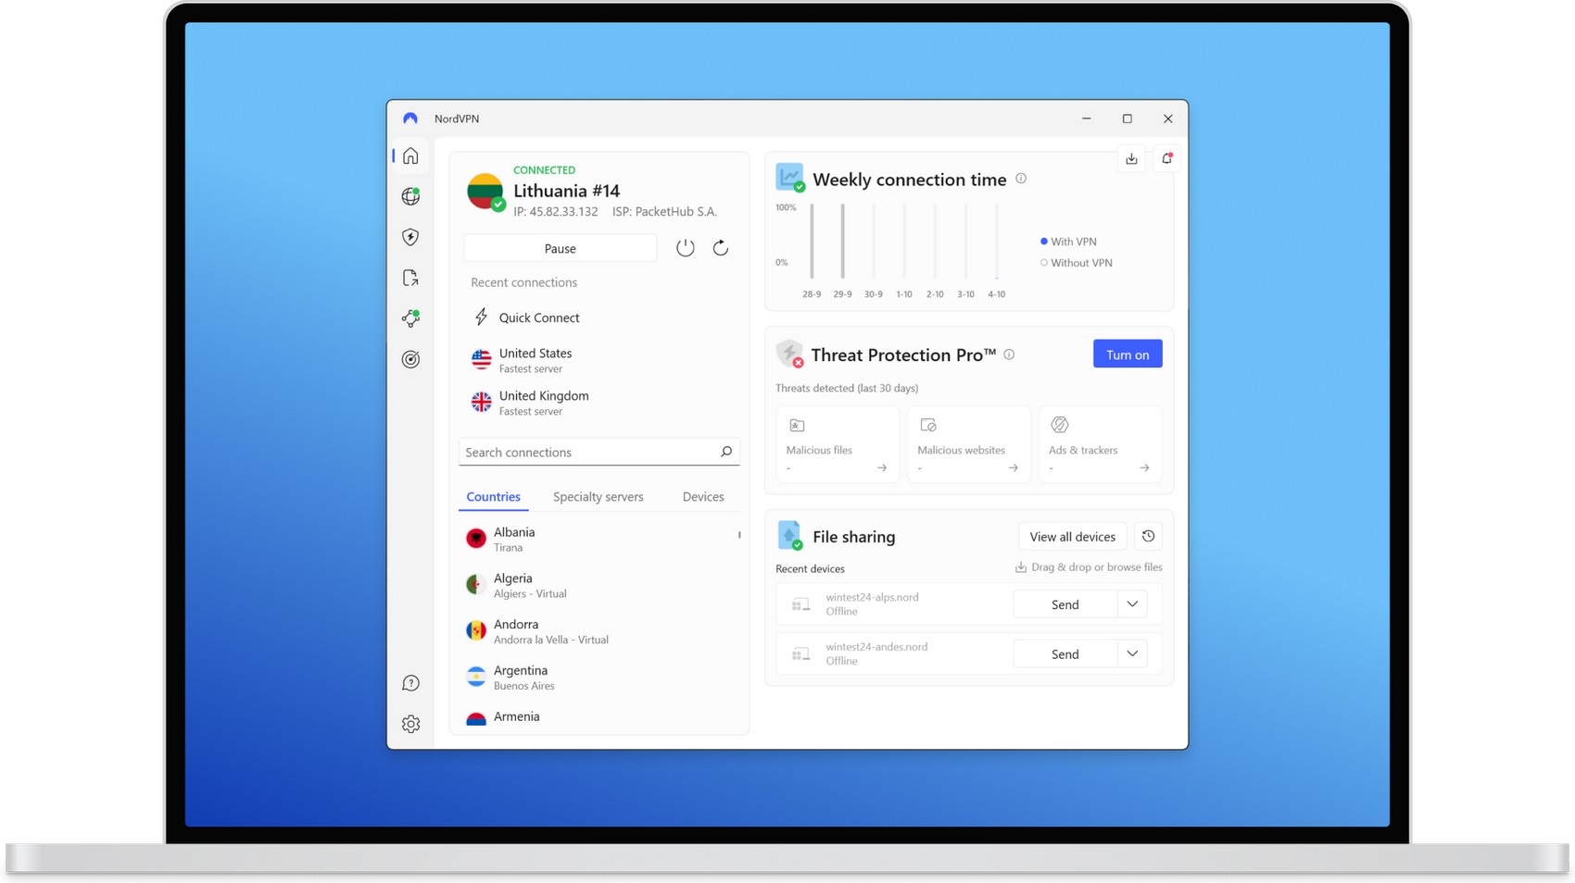Open Meshnet icon in sidebar
This screenshot has width=1575, height=883.
coord(410,318)
